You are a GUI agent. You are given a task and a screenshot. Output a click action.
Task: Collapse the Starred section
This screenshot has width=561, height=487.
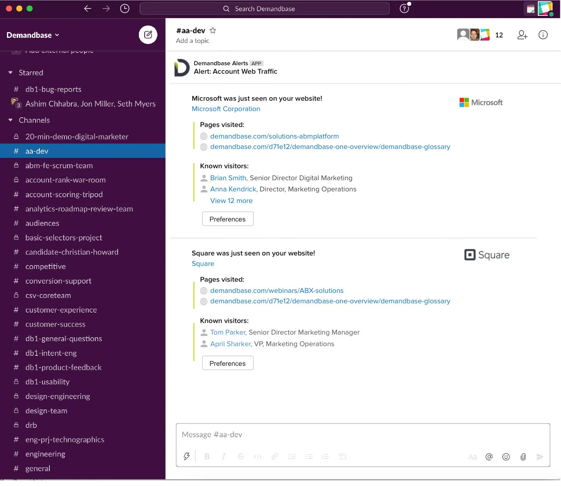point(10,73)
